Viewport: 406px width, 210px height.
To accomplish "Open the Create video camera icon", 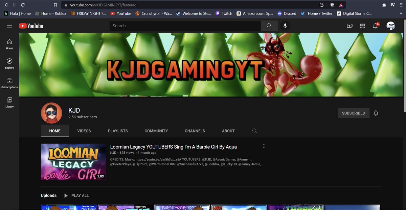I will click(x=350, y=26).
